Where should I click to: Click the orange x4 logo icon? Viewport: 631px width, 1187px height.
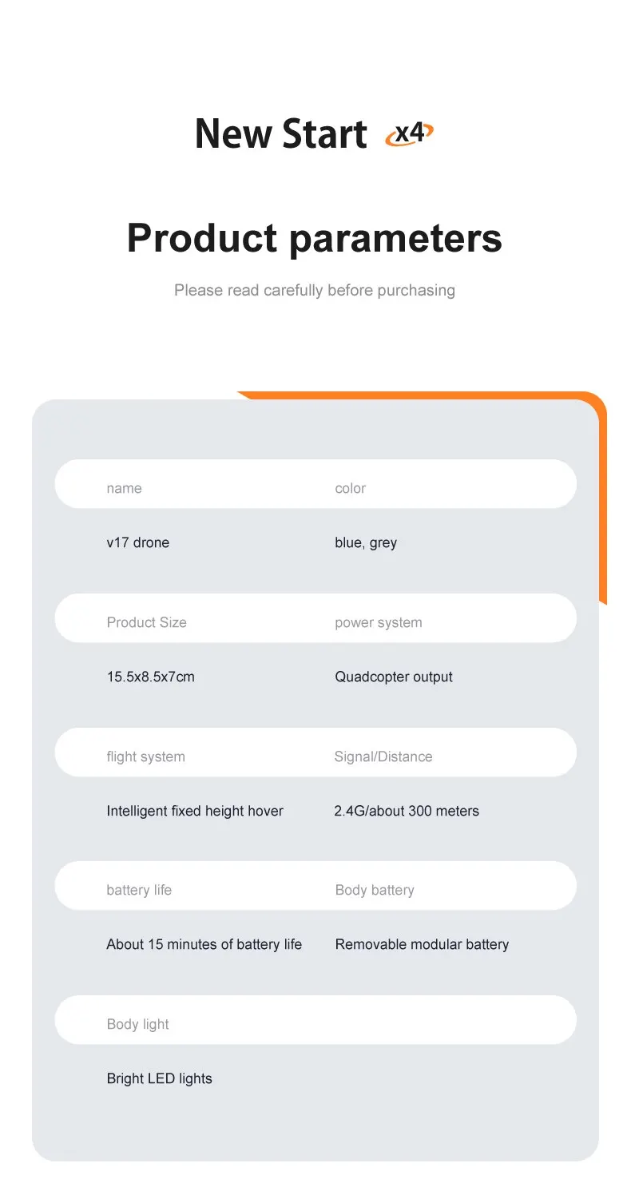[x=409, y=133]
